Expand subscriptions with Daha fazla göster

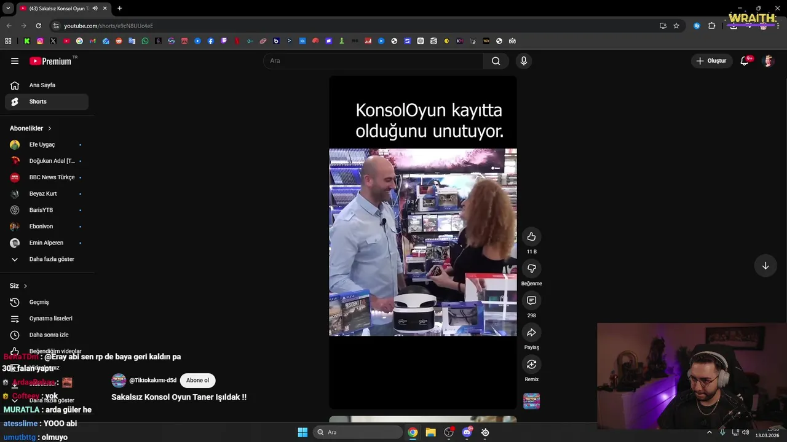[47, 259]
